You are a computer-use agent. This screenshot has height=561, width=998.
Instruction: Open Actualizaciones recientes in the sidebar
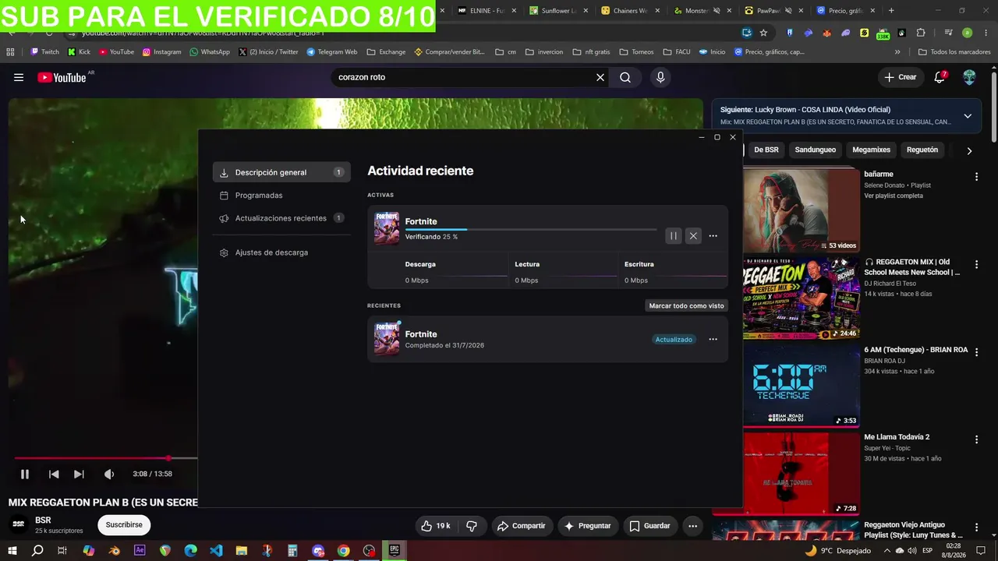click(281, 218)
